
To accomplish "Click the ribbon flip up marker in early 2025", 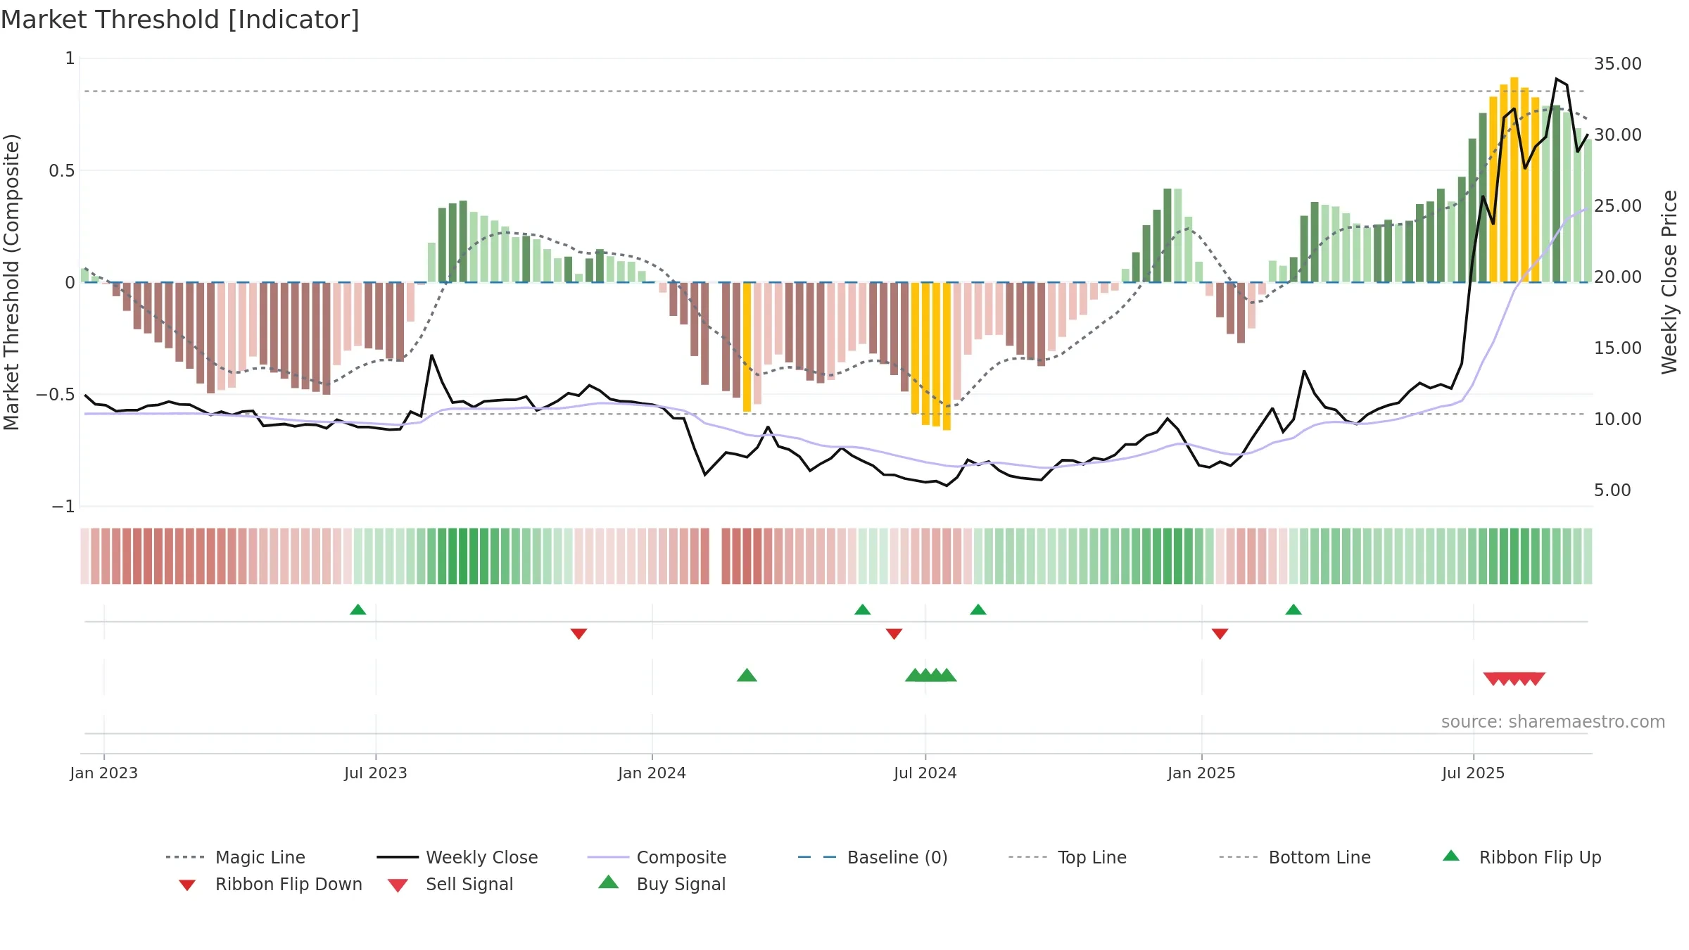I will (x=1293, y=609).
